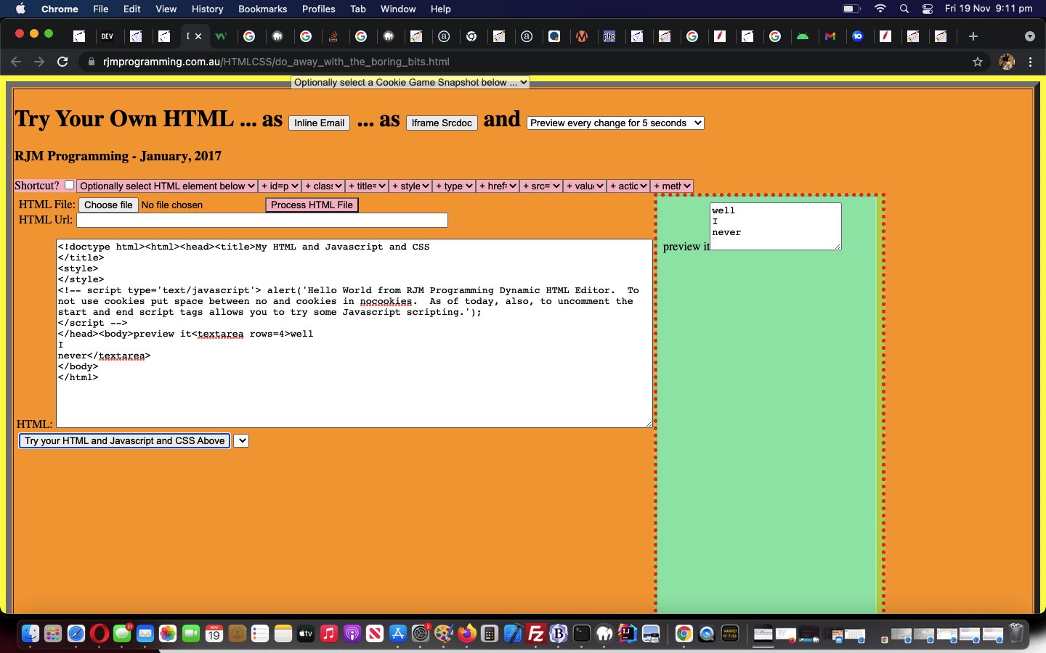Go back with the browser back arrow

(x=16, y=62)
